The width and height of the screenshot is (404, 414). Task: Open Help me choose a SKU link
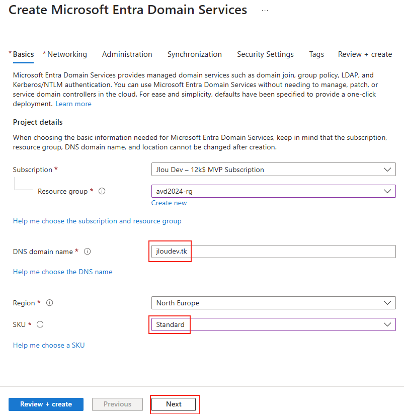pos(49,346)
